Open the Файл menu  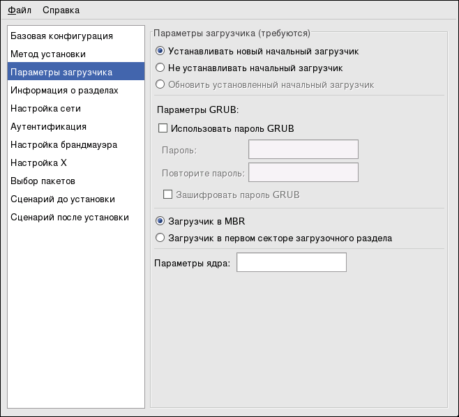(20, 10)
